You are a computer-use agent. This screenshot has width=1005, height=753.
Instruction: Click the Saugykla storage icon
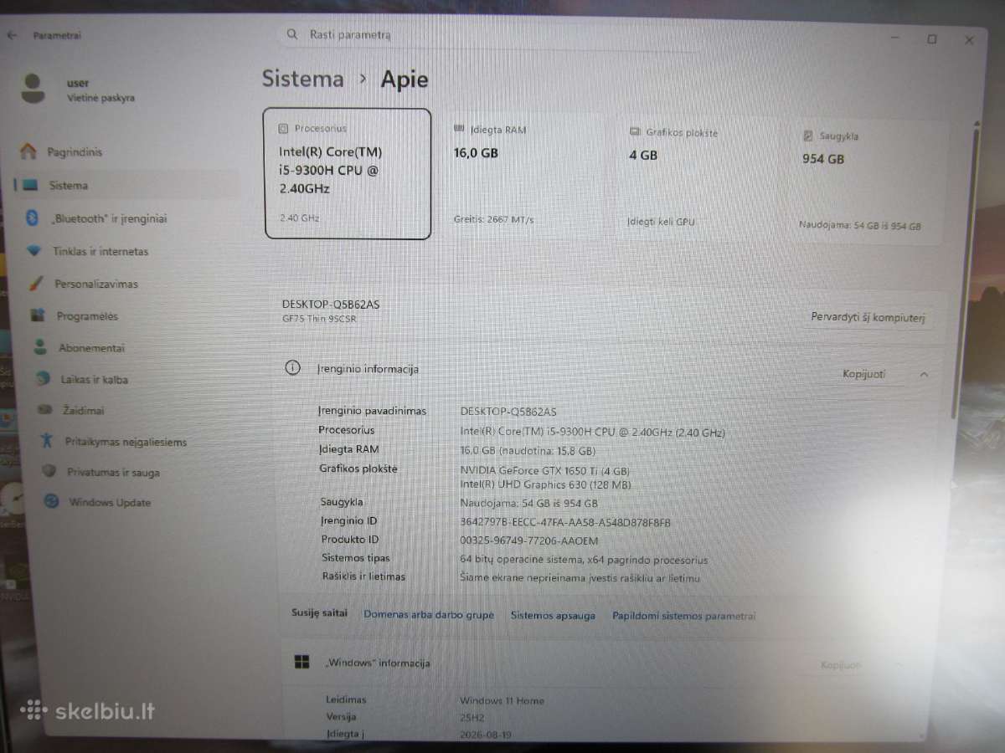808,136
